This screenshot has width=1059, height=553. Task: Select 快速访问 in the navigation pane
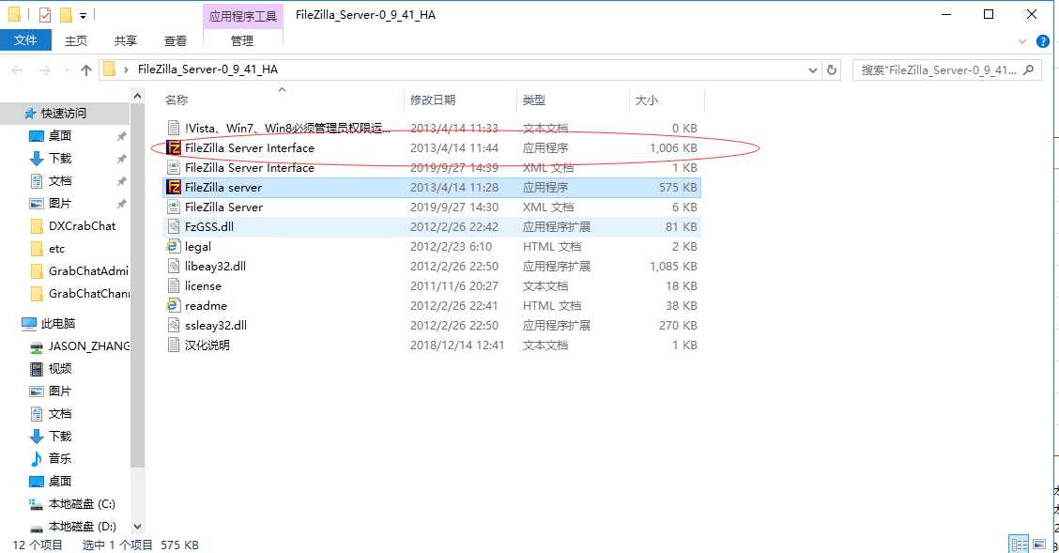tap(64, 114)
